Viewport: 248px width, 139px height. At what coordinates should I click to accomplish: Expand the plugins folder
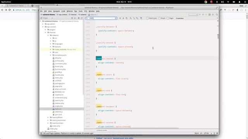tap(46, 30)
